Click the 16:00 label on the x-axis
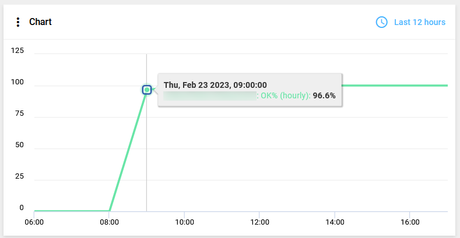Image resolution: width=460 pixels, height=238 pixels. [410, 222]
